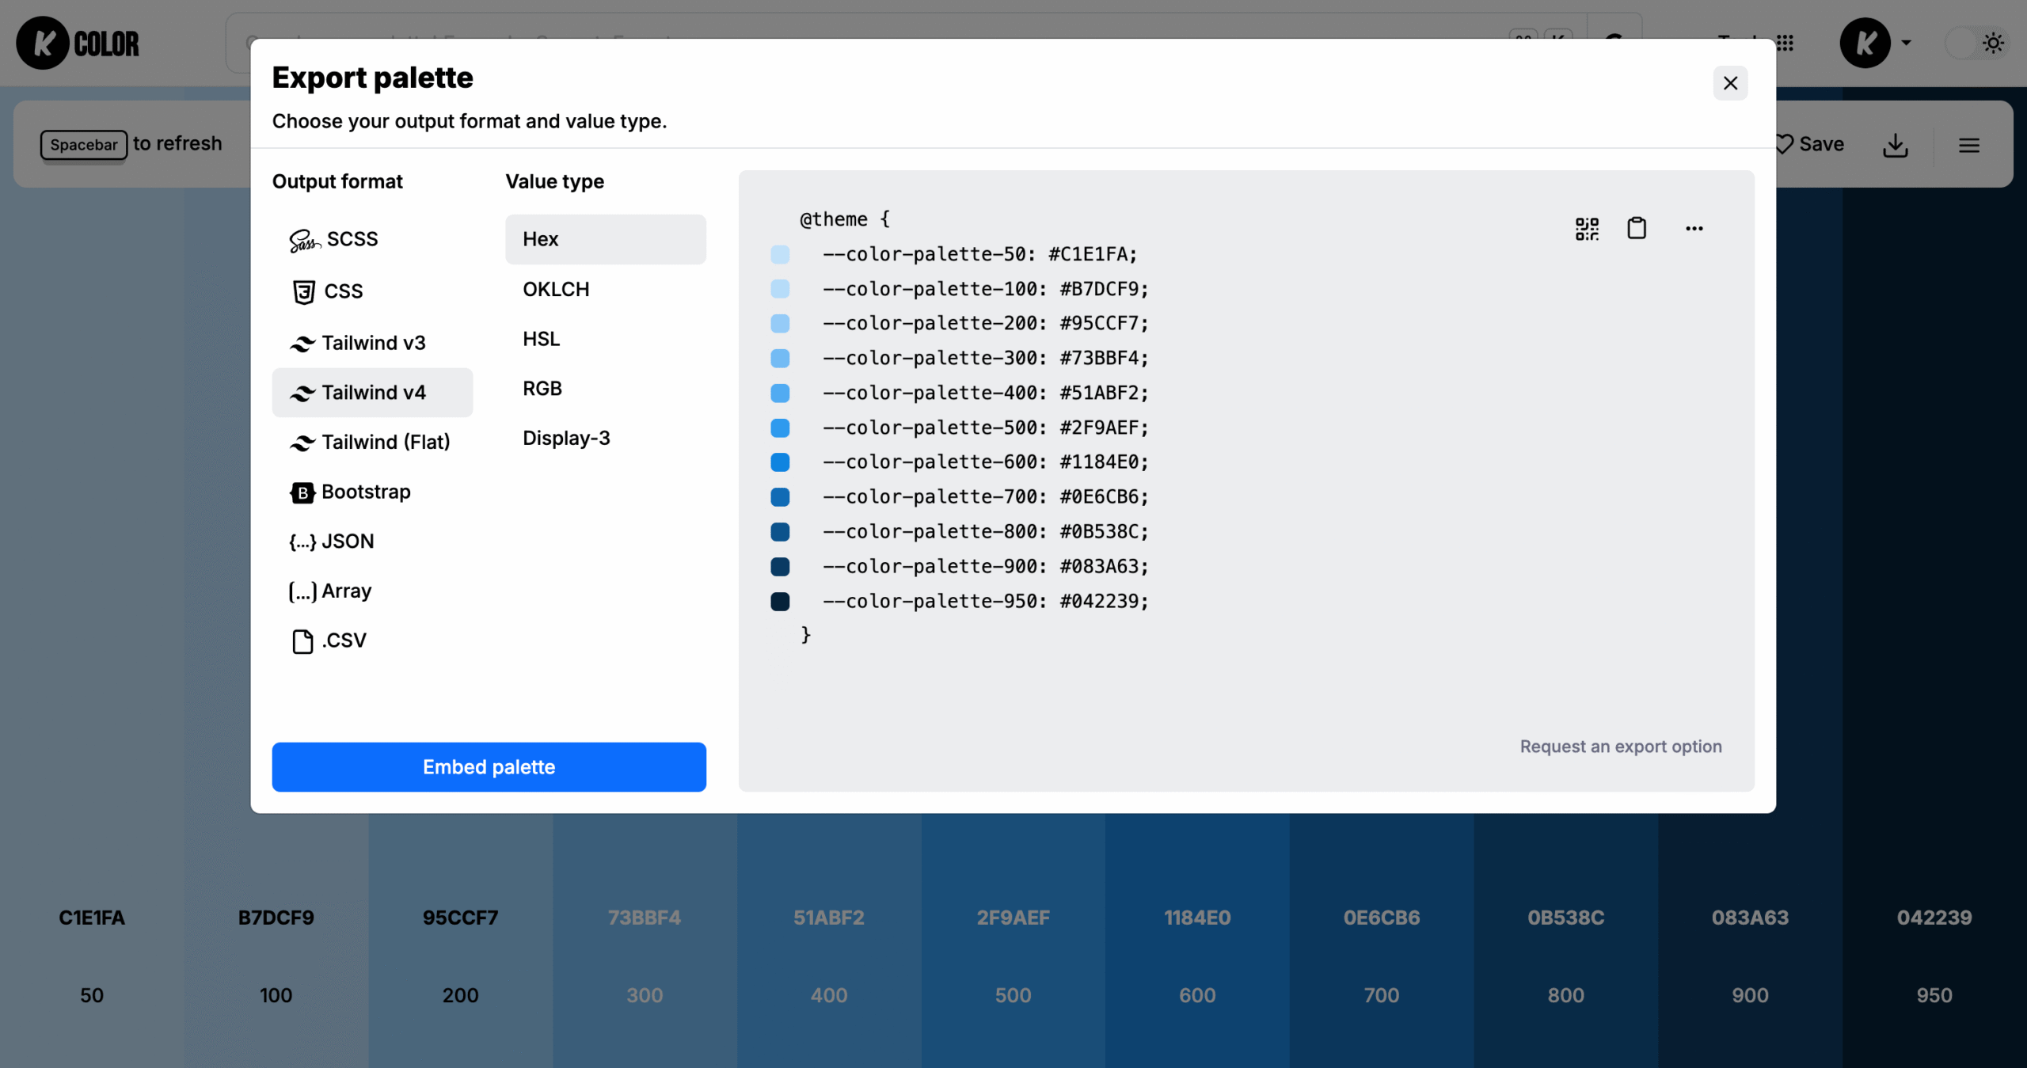
Task: Click the 042239 background swatch label
Action: coord(1934,918)
